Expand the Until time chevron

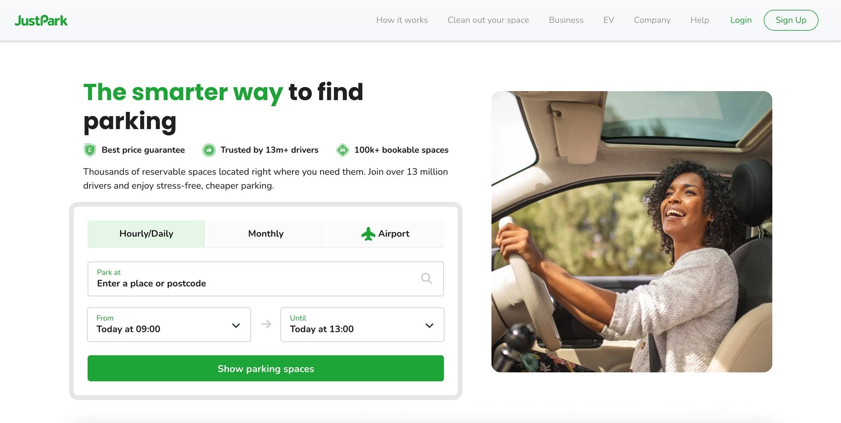click(x=429, y=325)
